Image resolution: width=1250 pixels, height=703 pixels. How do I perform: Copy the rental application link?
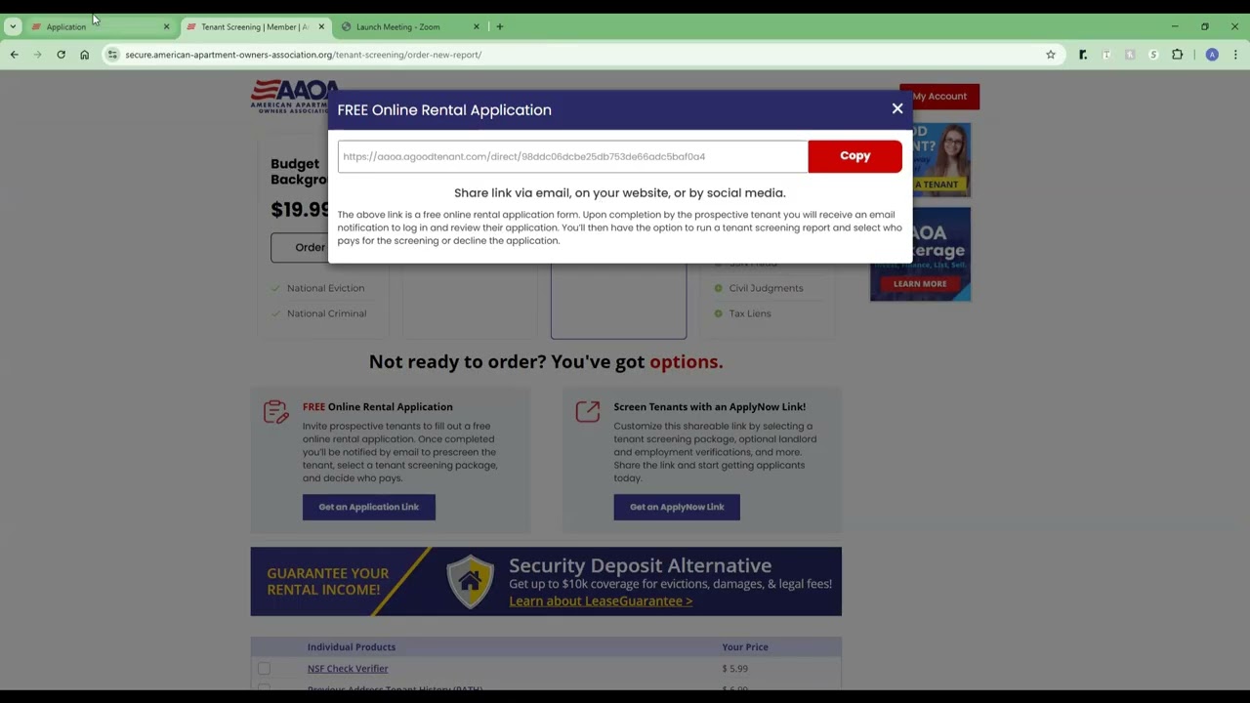854,156
